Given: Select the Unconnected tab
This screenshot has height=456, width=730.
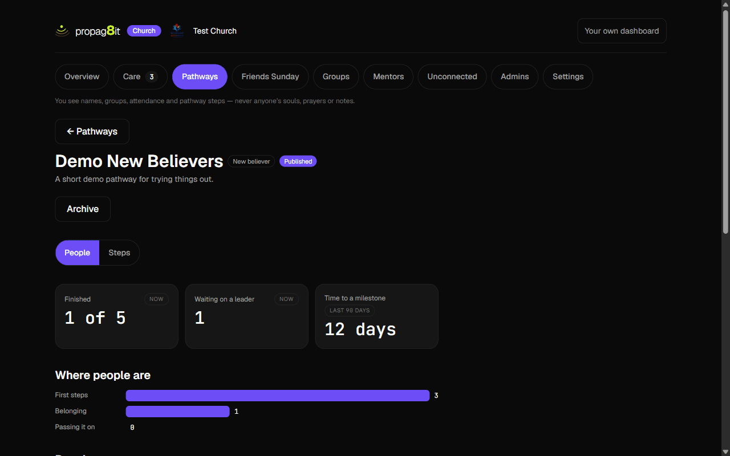Looking at the screenshot, I should click(x=452, y=77).
